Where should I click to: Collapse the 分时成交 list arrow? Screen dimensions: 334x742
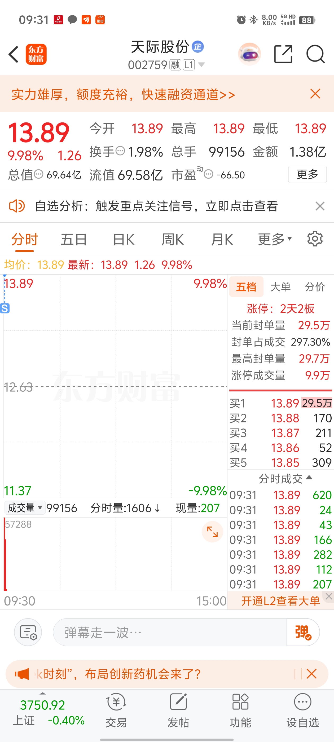[309, 477]
